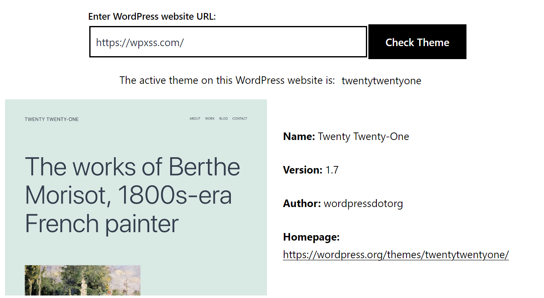Image resolution: width=544 pixels, height=298 pixels.
Task: Click BLOG in the theme preview menu
Action: click(x=223, y=119)
